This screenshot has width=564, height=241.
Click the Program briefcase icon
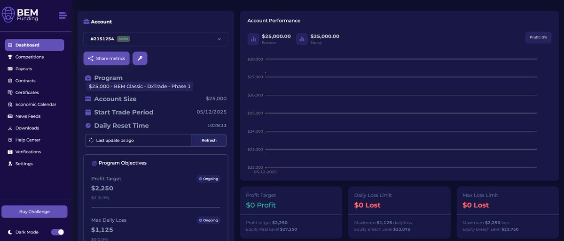pyautogui.click(x=88, y=78)
